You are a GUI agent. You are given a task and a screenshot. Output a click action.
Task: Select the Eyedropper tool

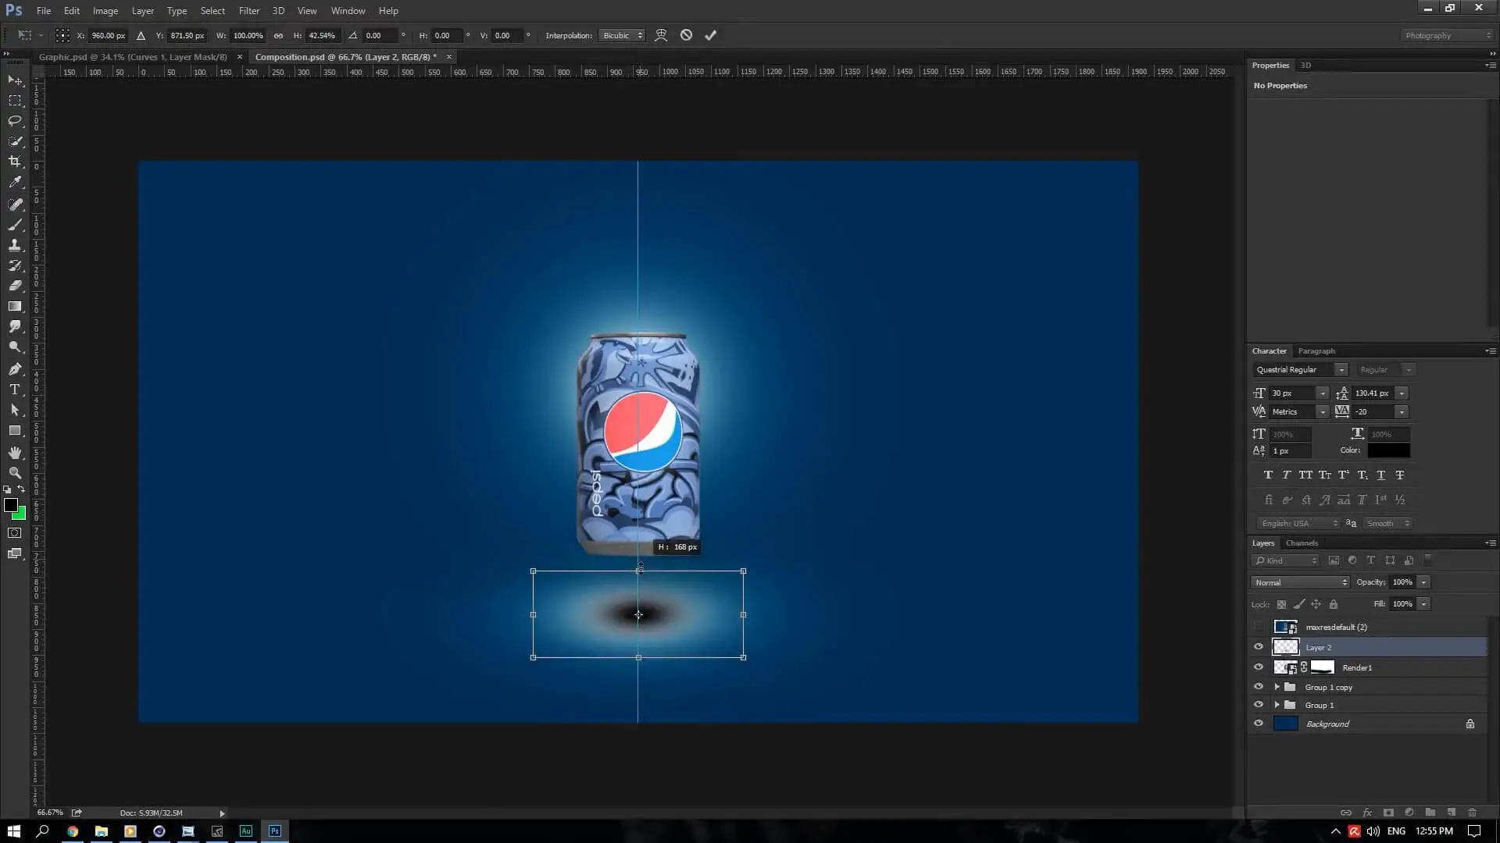point(15,182)
